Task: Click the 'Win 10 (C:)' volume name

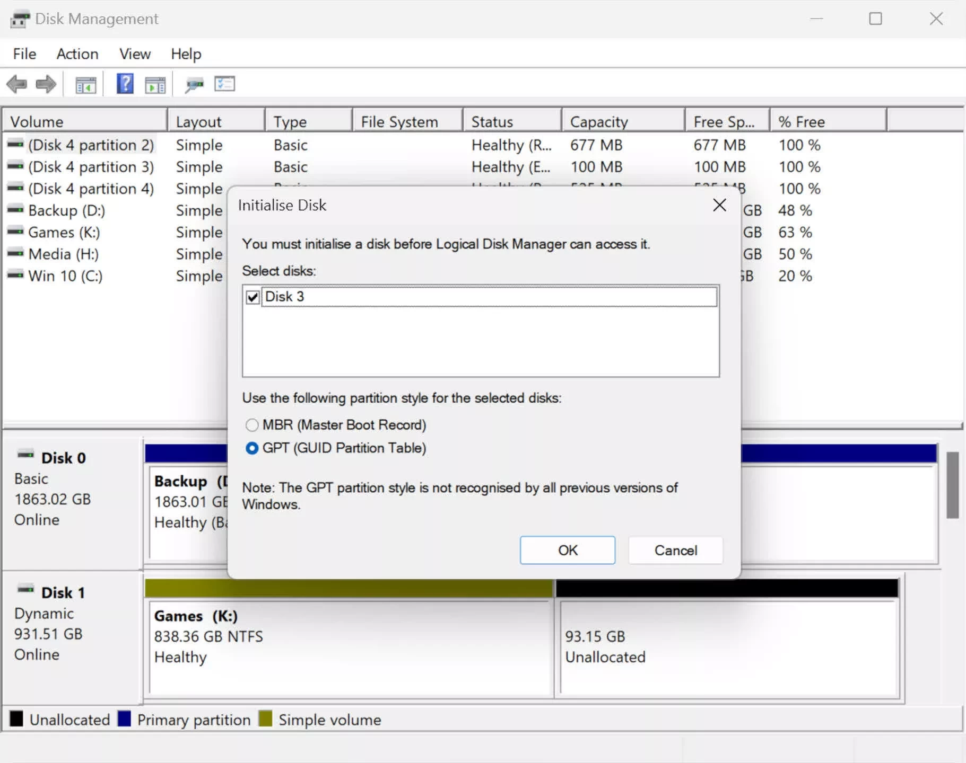Action: pyautogui.click(x=65, y=276)
